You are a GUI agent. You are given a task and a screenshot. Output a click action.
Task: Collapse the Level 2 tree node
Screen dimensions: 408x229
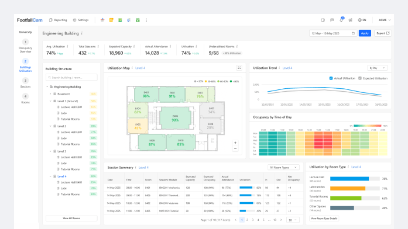click(50, 126)
